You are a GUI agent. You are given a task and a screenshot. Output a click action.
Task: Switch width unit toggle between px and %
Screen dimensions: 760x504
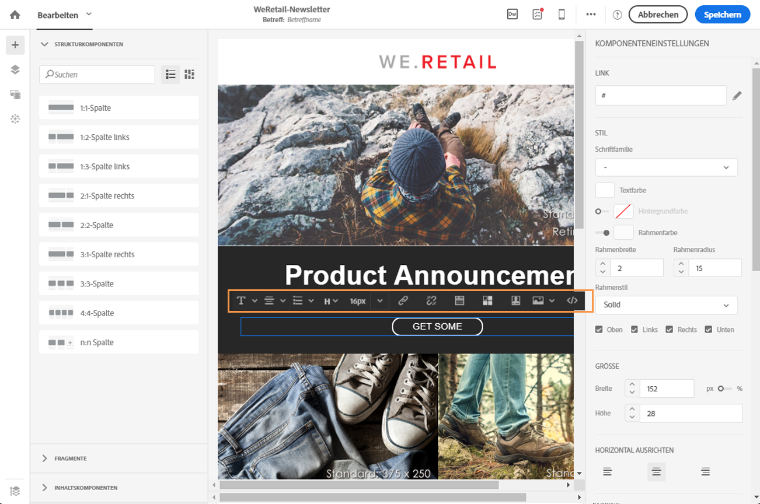[x=725, y=388]
